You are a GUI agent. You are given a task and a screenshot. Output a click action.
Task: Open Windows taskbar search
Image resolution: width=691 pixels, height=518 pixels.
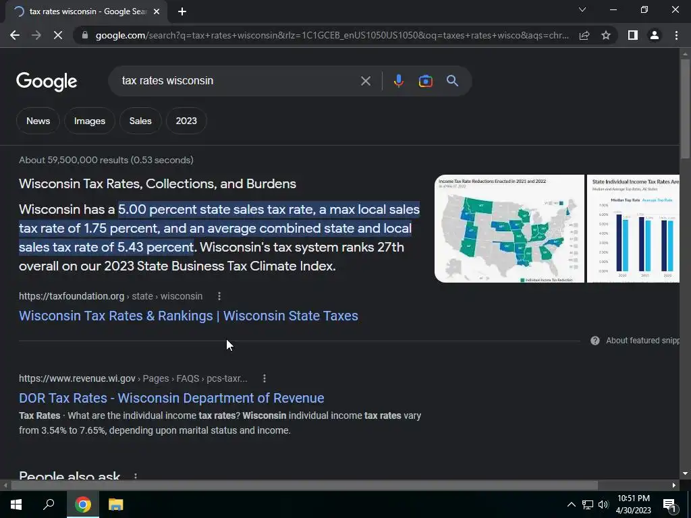click(x=49, y=505)
